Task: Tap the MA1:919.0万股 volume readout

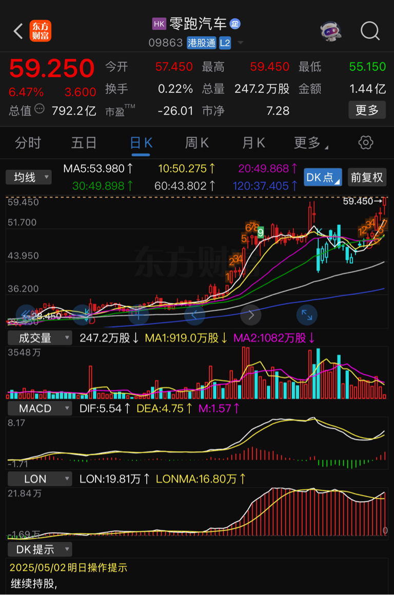Action: [186, 338]
